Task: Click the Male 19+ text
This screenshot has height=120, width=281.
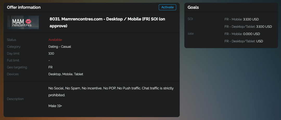Action: [x=55, y=106]
